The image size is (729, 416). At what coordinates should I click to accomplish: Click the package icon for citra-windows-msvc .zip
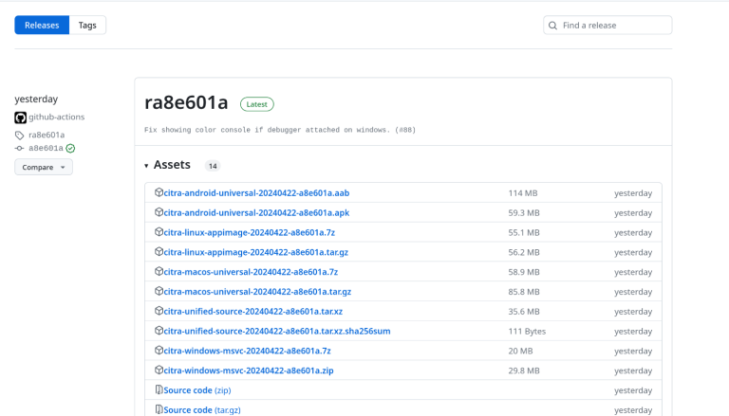(159, 370)
